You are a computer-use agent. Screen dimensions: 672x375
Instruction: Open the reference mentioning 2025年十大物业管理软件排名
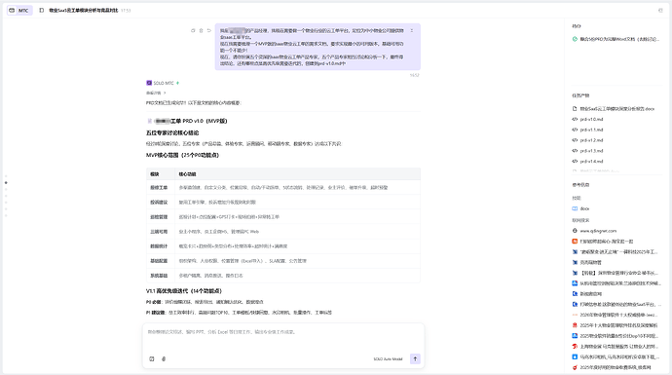[x=616, y=325]
